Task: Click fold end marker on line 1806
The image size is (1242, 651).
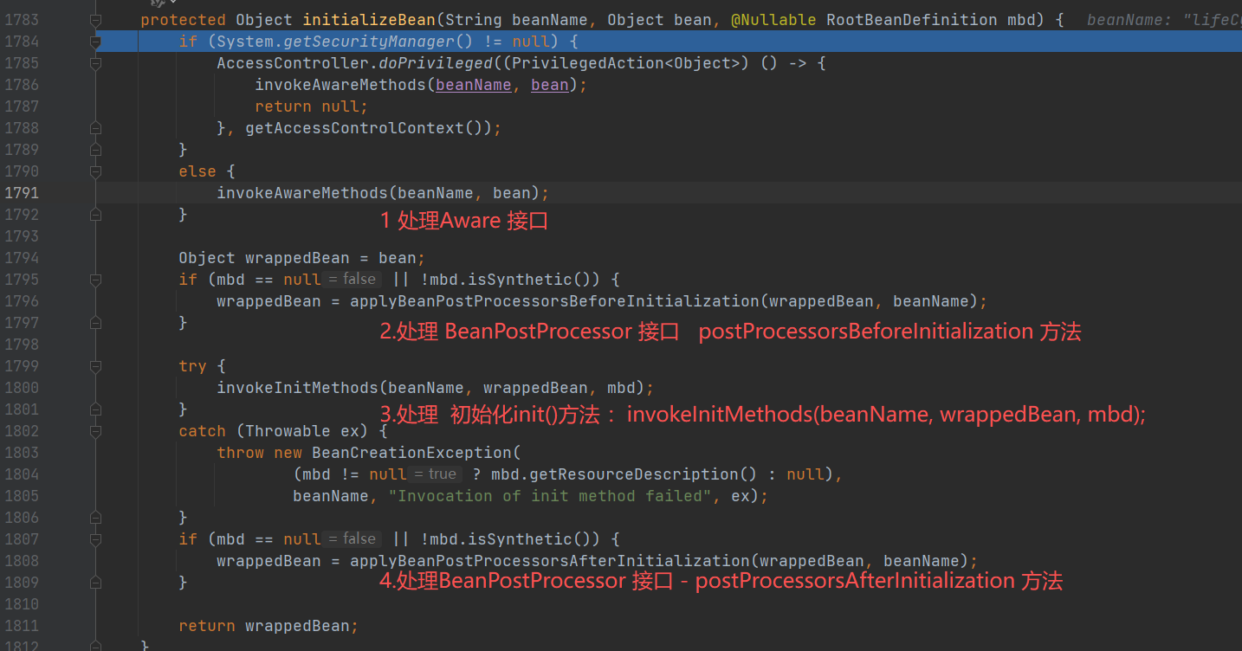Action: [x=95, y=518]
